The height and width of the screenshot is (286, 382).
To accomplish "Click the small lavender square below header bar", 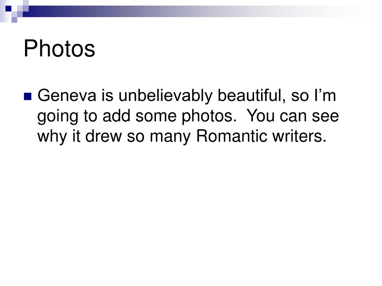I will point(15,20).
